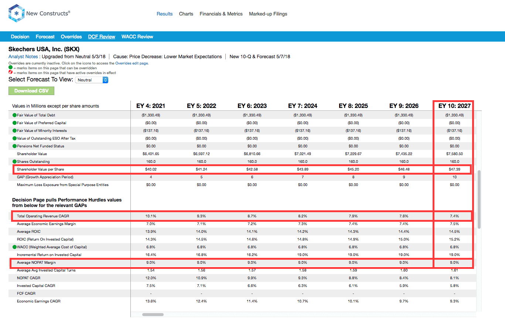Click the 1.61 capital turns value for 2027
The height and width of the screenshot is (326, 505).
click(x=454, y=270)
